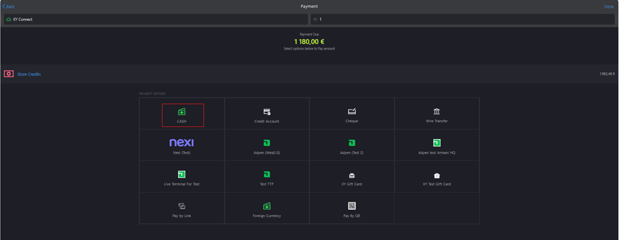Select the CASH payment icon
Screen dimensions: 620x240
(x=182, y=111)
